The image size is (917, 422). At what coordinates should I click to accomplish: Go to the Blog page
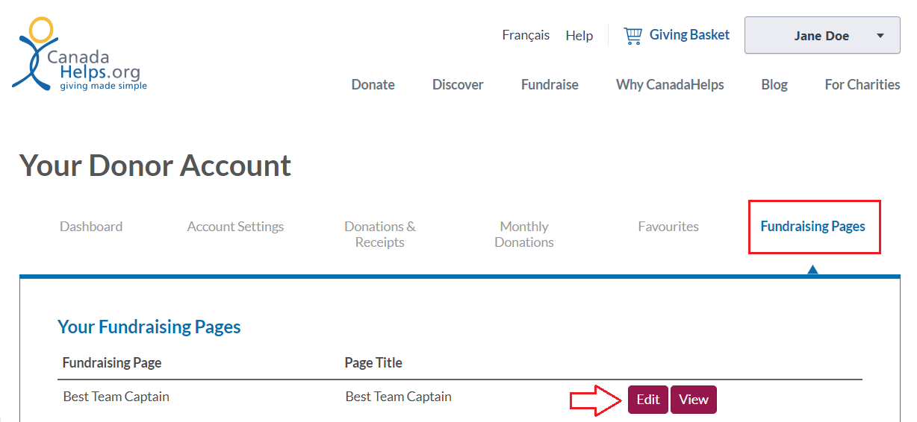tap(774, 84)
